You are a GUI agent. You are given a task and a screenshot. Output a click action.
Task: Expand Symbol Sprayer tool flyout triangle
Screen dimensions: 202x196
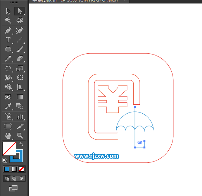12,120
